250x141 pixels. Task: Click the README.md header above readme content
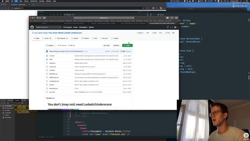point(50,98)
